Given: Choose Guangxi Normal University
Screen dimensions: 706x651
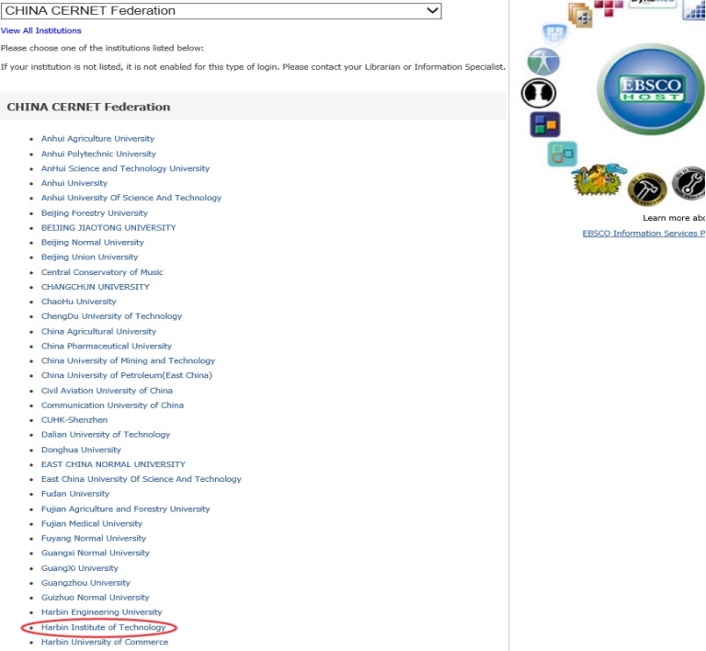Looking at the screenshot, I should click(x=96, y=553).
